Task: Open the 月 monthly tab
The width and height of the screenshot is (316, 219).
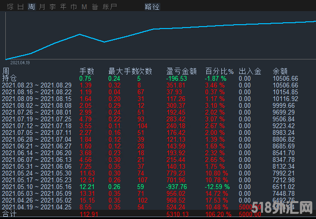Action: coord(42,7)
